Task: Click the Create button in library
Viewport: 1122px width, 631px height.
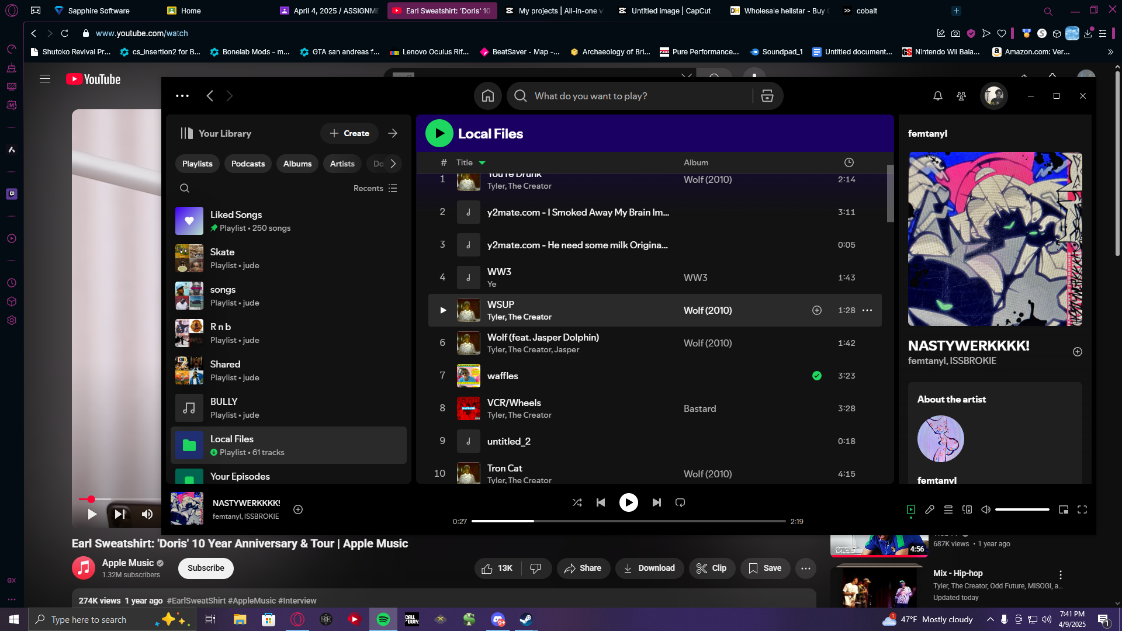Action: coord(349,133)
